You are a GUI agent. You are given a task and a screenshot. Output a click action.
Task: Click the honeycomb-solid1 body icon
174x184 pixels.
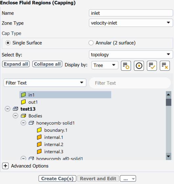(x=31, y=123)
